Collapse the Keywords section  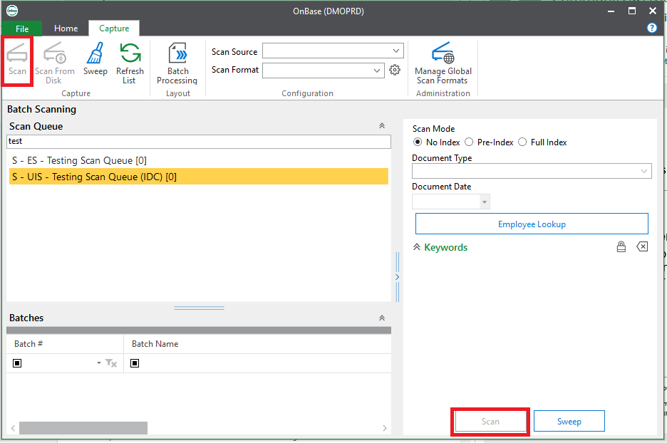(x=417, y=247)
